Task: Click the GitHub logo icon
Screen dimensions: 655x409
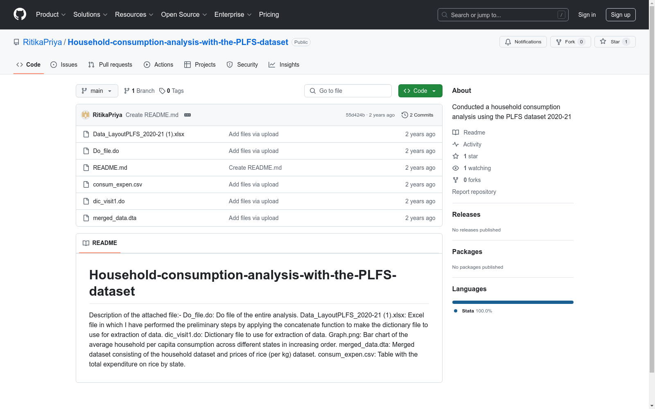Action: tap(20, 14)
